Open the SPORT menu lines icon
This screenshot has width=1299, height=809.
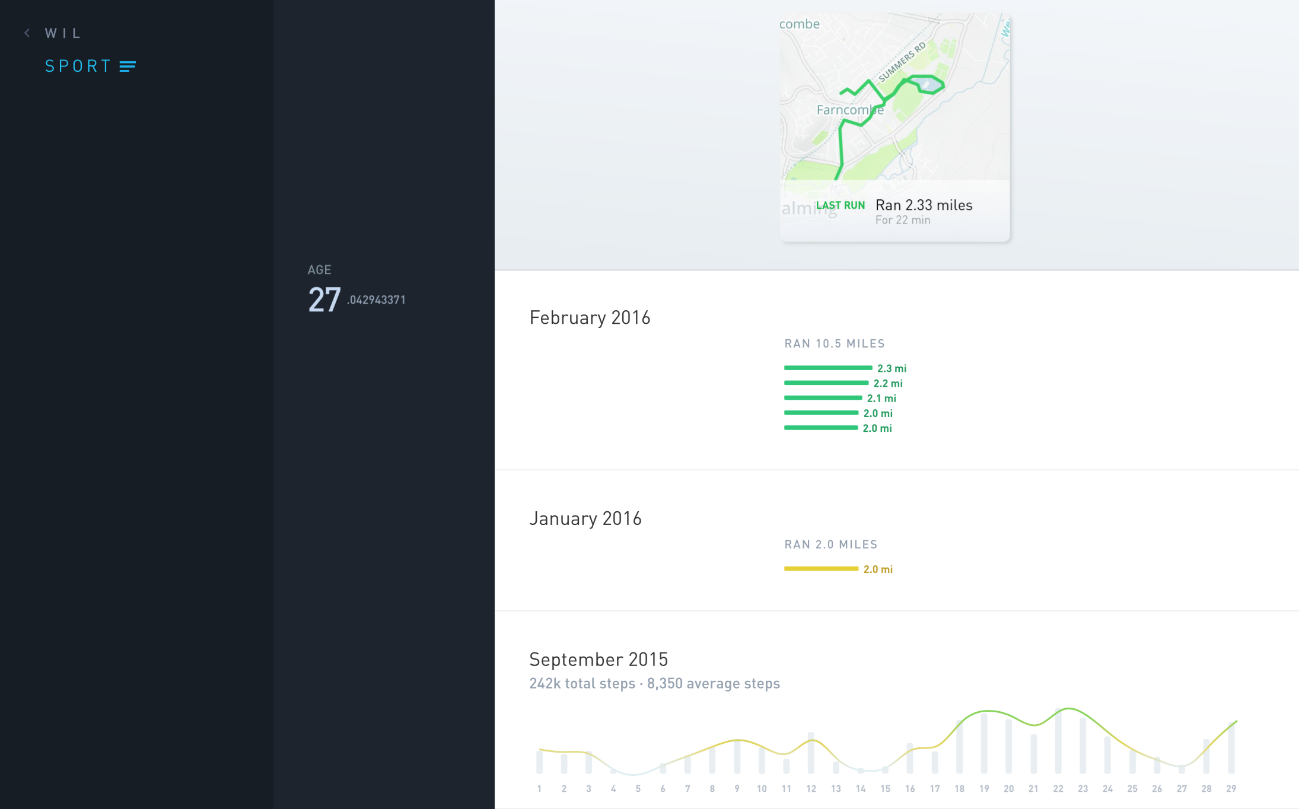coord(128,66)
